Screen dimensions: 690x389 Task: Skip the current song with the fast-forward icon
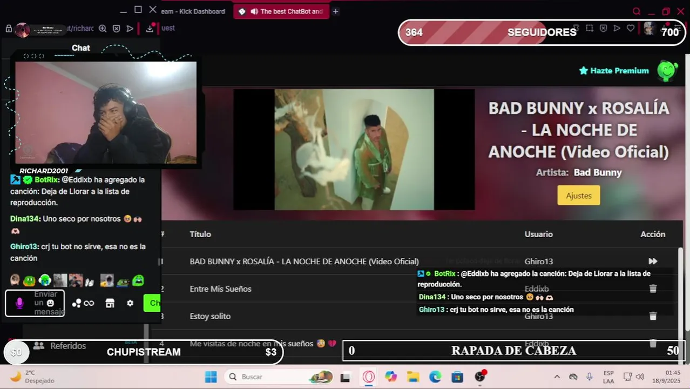(x=653, y=261)
